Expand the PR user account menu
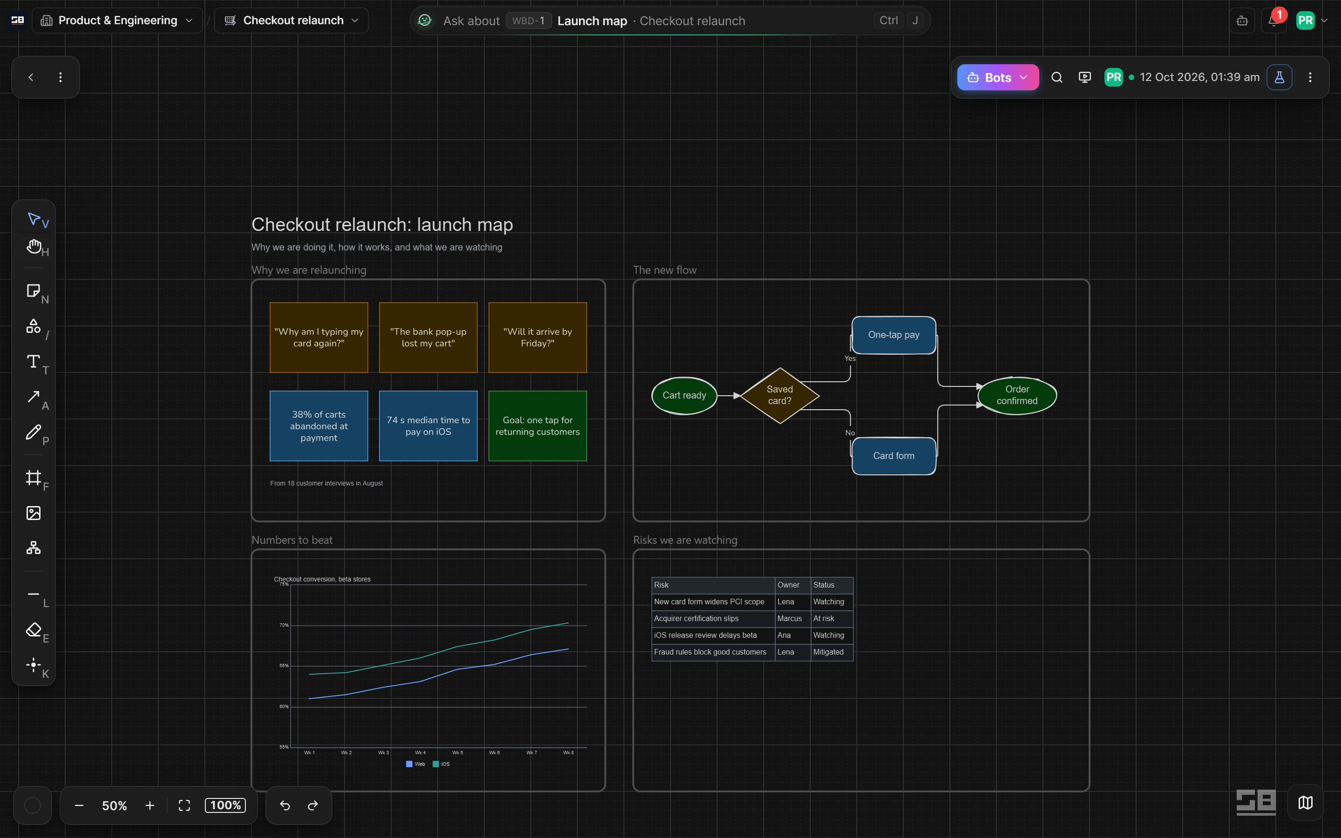The image size is (1341, 838). [1312, 20]
